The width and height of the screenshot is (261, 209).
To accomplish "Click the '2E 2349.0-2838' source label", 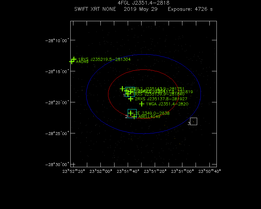I will click(x=152, y=113).
